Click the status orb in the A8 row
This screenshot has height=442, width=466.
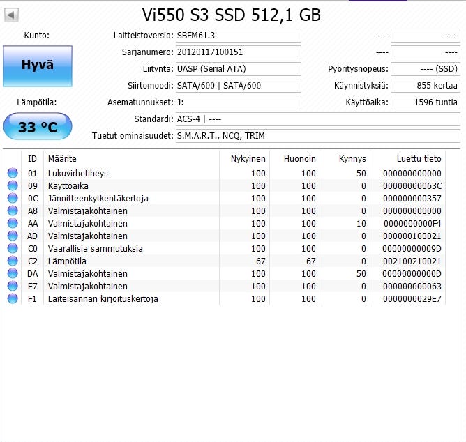point(13,211)
